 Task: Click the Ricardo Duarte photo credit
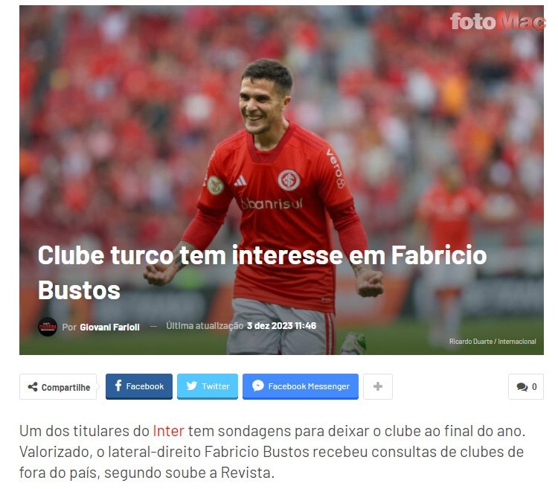point(493,342)
